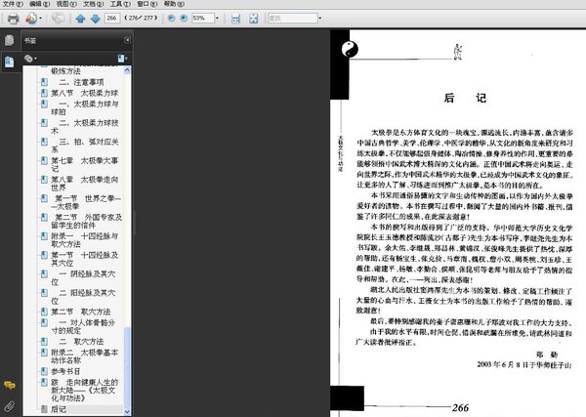Image resolution: width=586 pixels, height=417 pixels.
Task: Select bookmark 第八章 太极拳走向世界
Action: point(84,183)
